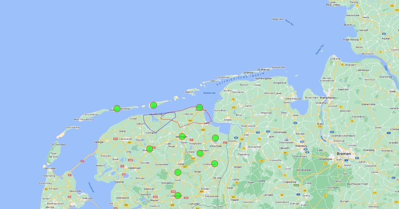
Task: Select the green marker at Eemshaven
Action: [199, 107]
